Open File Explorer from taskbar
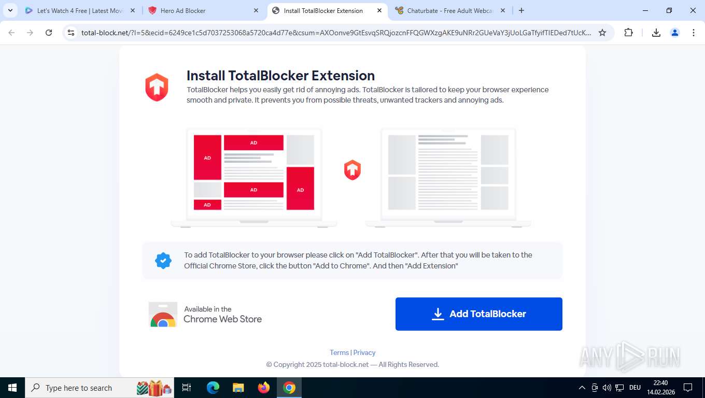 point(238,388)
